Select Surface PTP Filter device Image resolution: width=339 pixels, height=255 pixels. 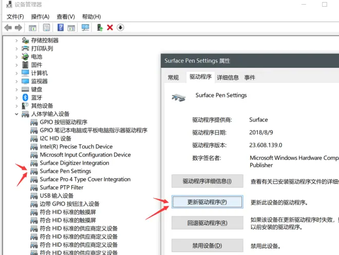(x=62, y=188)
